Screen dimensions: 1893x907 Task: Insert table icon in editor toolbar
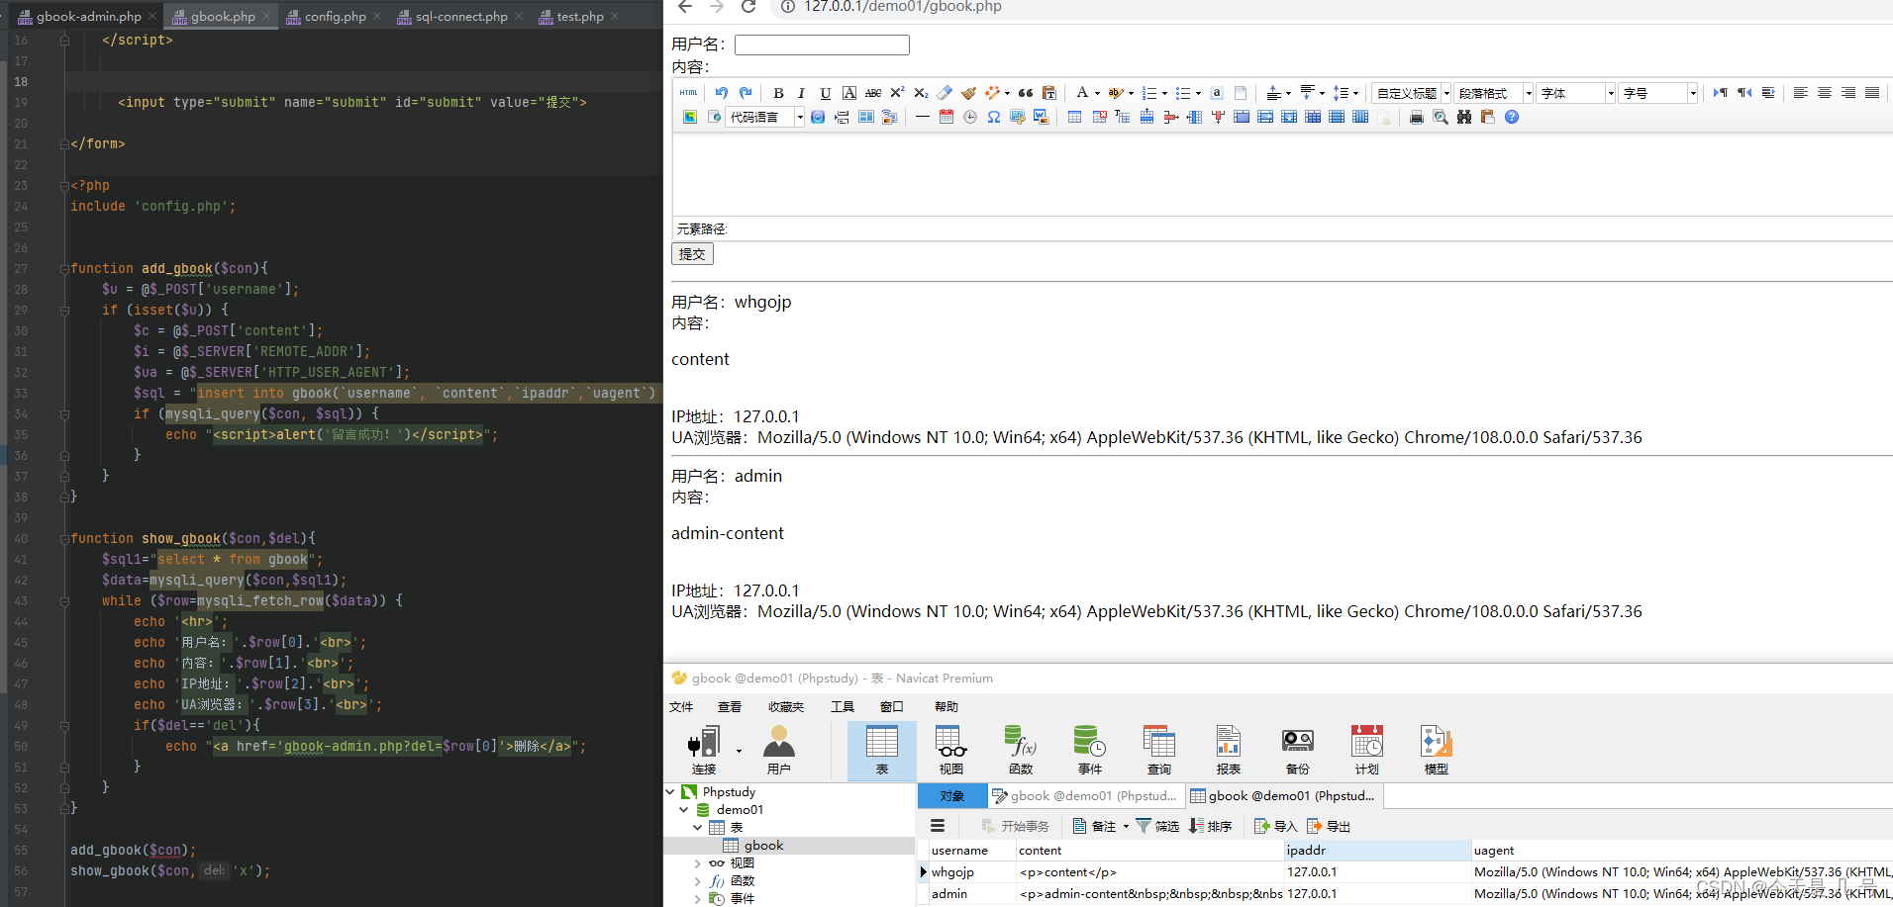pyautogui.click(x=1074, y=117)
